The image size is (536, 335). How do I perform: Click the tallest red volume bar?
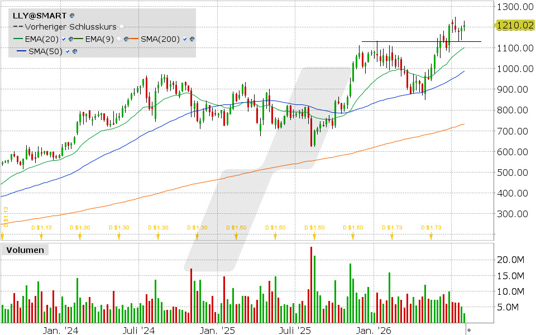(x=311, y=285)
